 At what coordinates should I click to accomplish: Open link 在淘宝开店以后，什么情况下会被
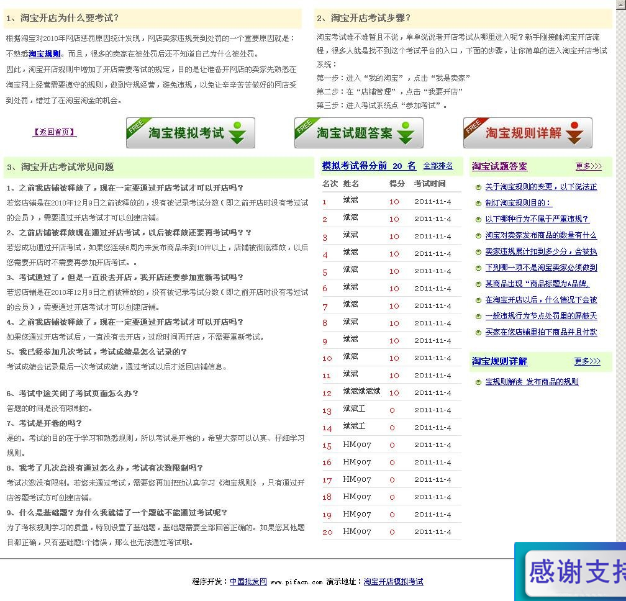pos(541,300)
